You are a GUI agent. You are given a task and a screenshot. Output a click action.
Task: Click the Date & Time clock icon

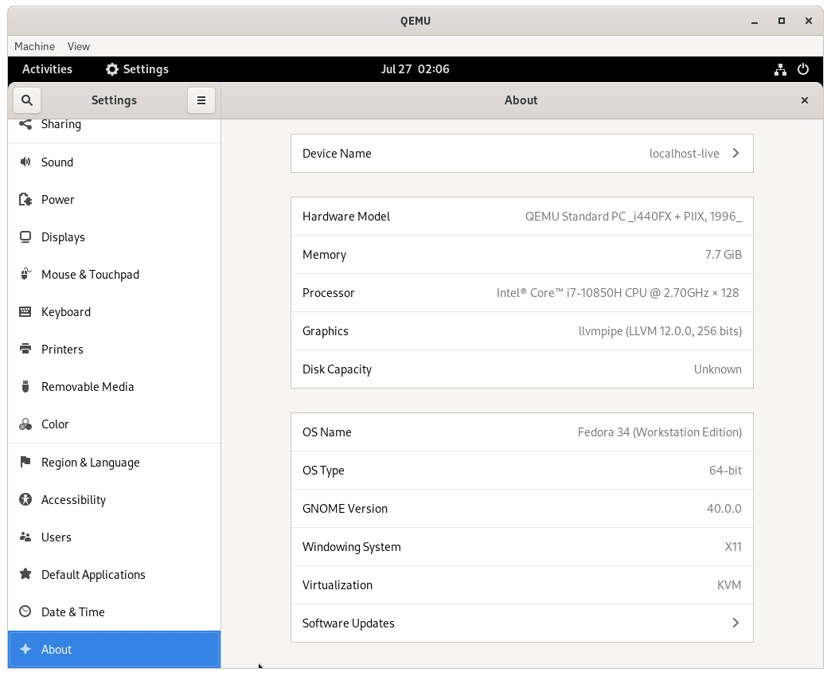point(25,612)
